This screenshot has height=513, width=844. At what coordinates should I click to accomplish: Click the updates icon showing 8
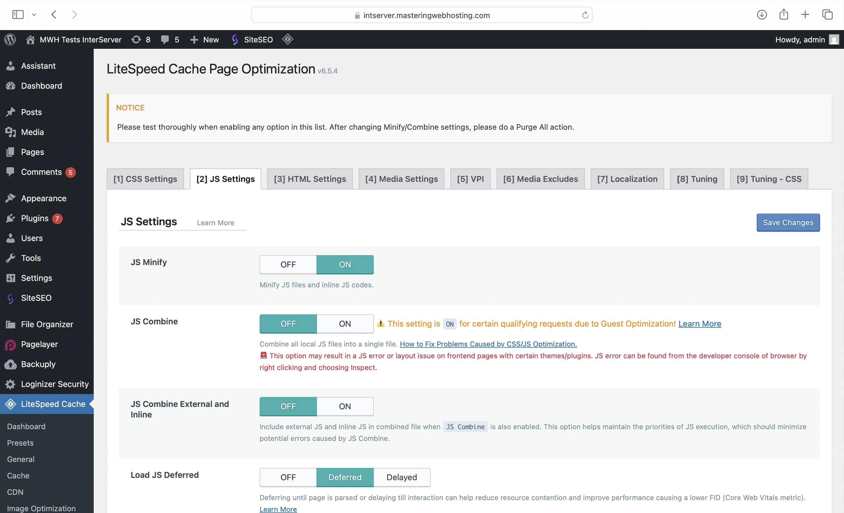pos(141,39)
